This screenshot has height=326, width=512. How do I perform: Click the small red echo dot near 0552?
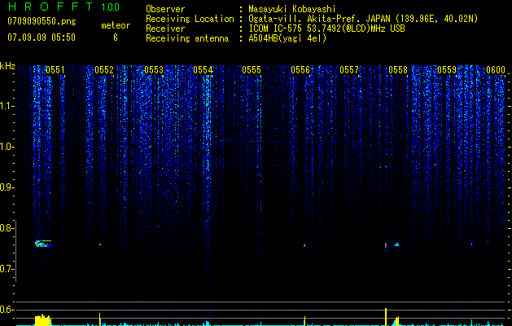tap(100, 244)
